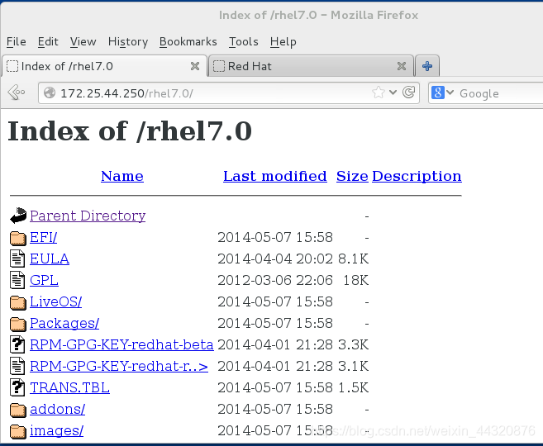Close the Red Hat tab
543x446 pixels.
(x=402, y=66)
